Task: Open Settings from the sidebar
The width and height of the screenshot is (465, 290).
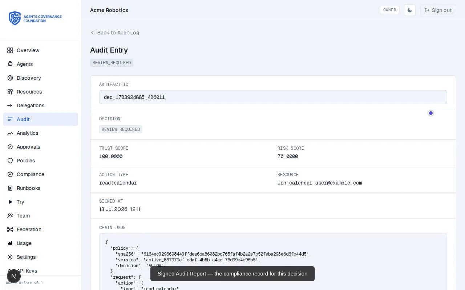Action: pyautogui.click(x=40, y=257)
